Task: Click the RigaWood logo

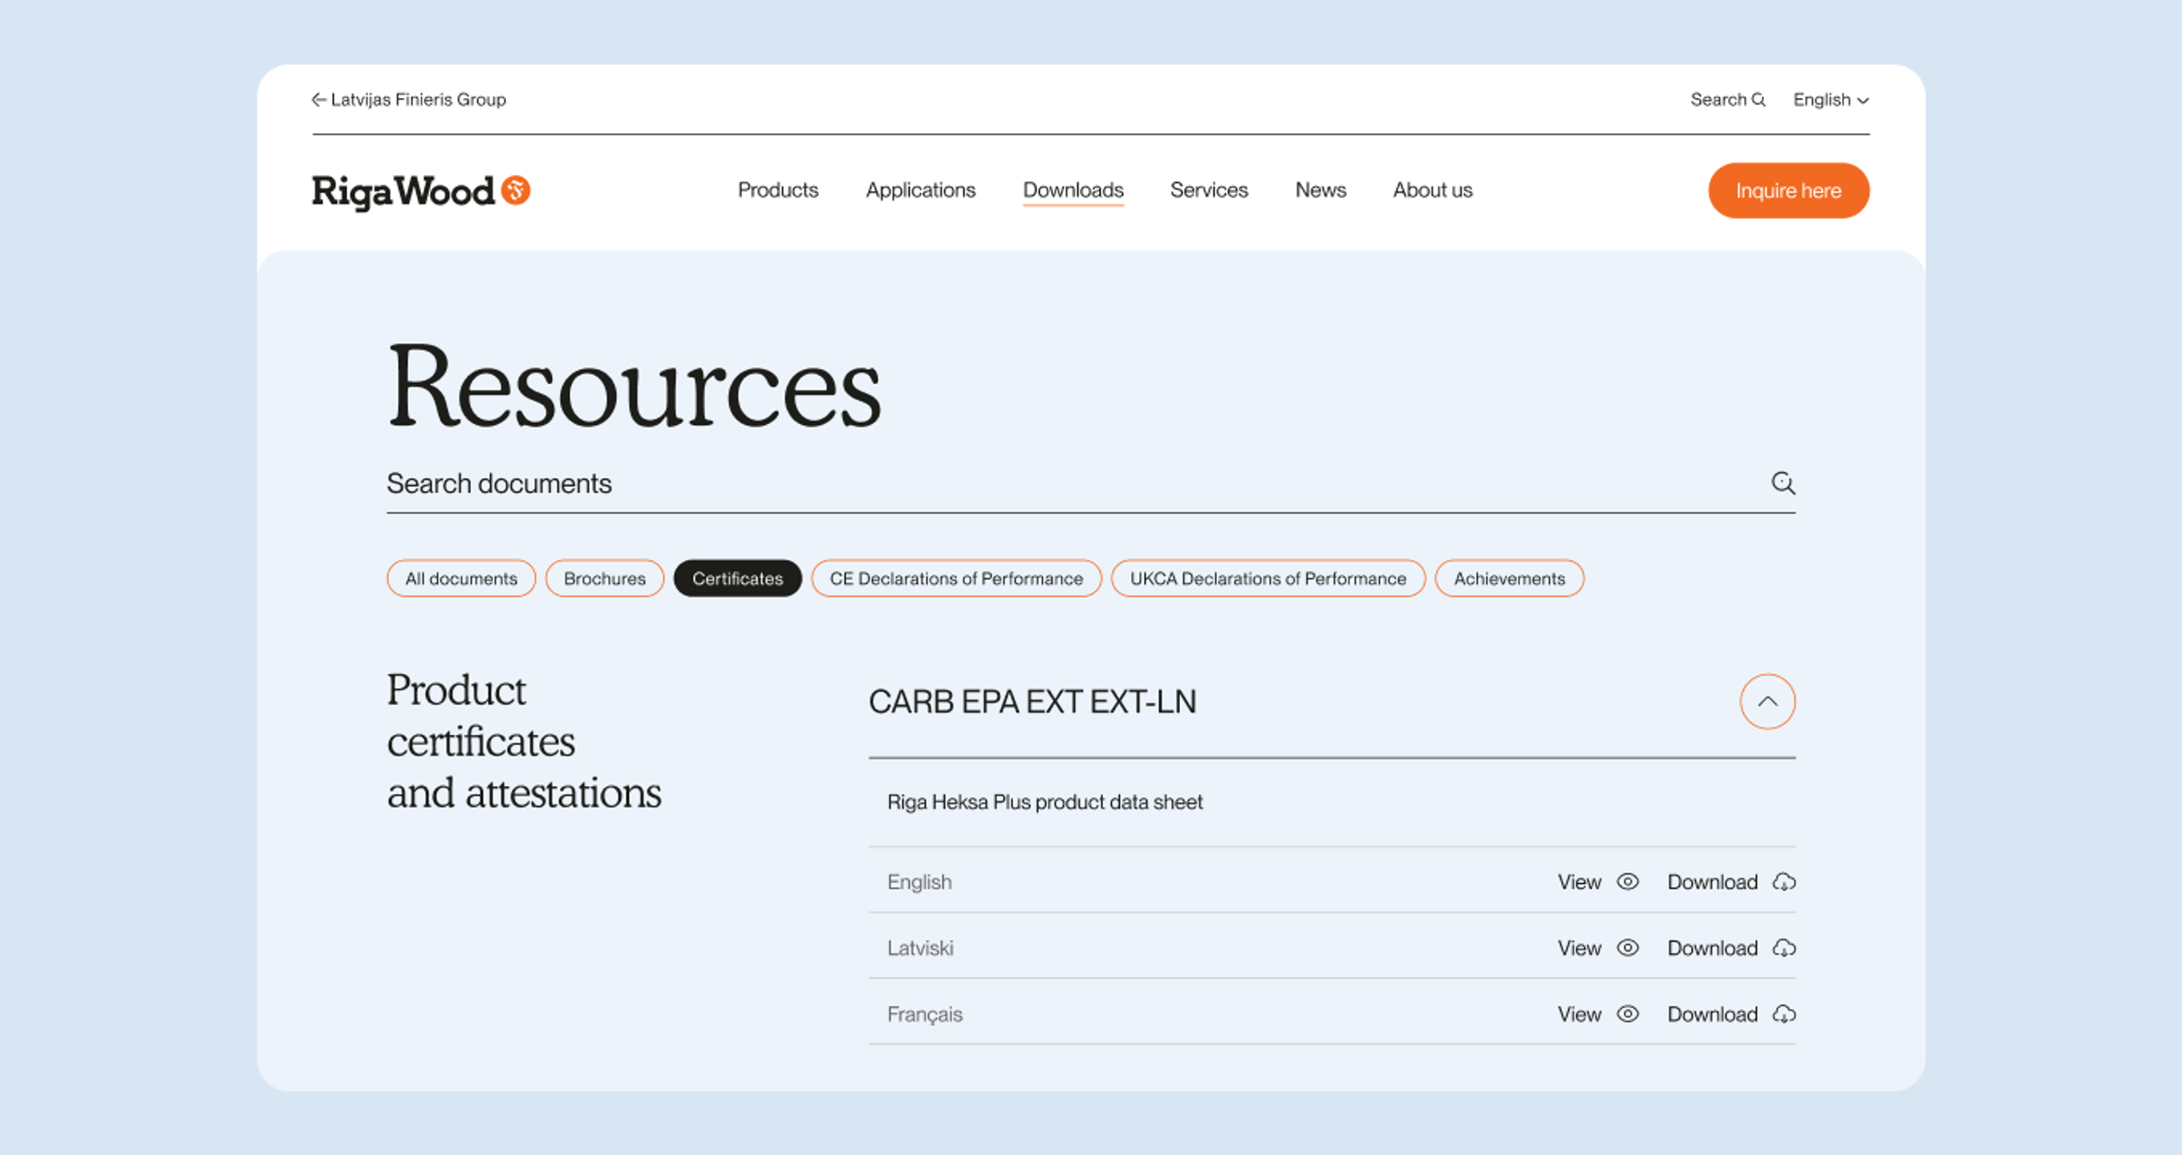Action: [421, 192]
